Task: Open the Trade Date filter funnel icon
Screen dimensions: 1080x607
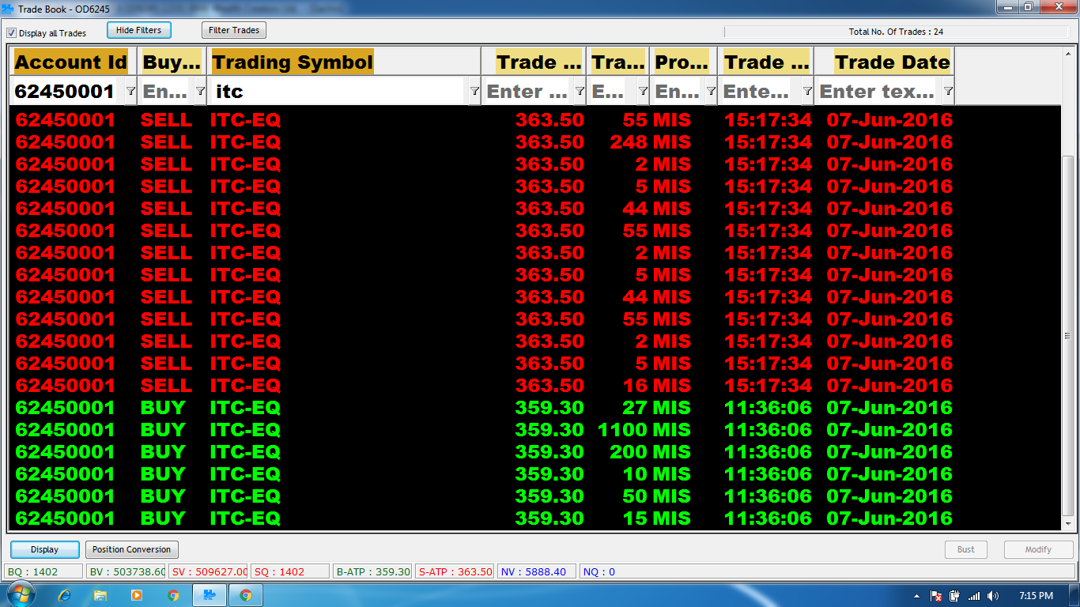Action: click(948, 92)
